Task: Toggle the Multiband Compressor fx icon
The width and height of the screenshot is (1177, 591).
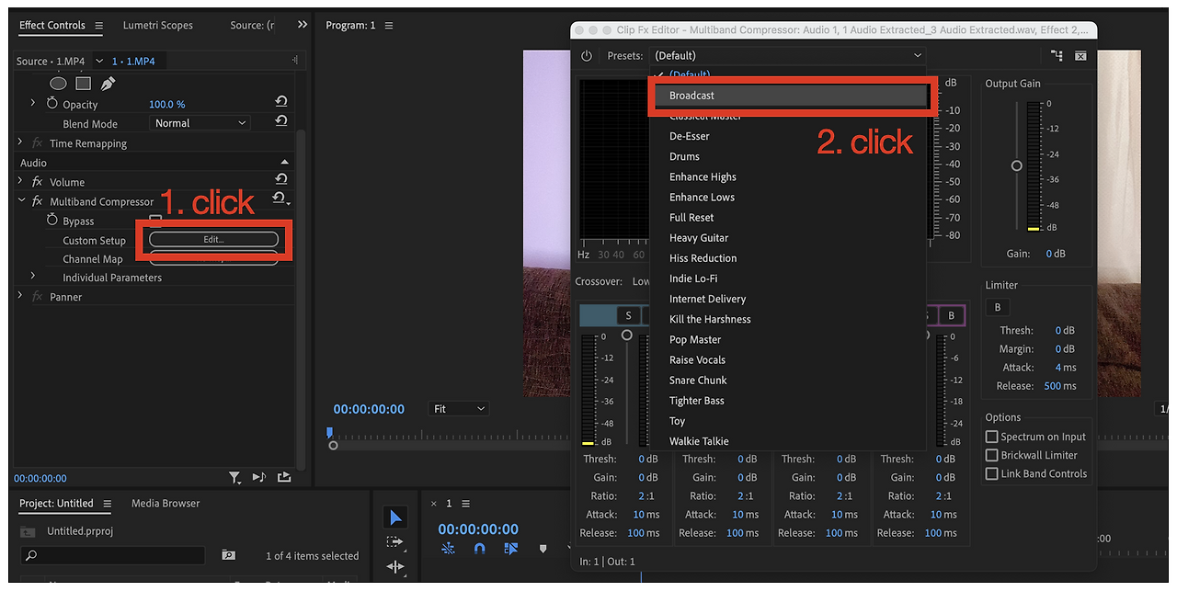Action: (x=38, y=201)
